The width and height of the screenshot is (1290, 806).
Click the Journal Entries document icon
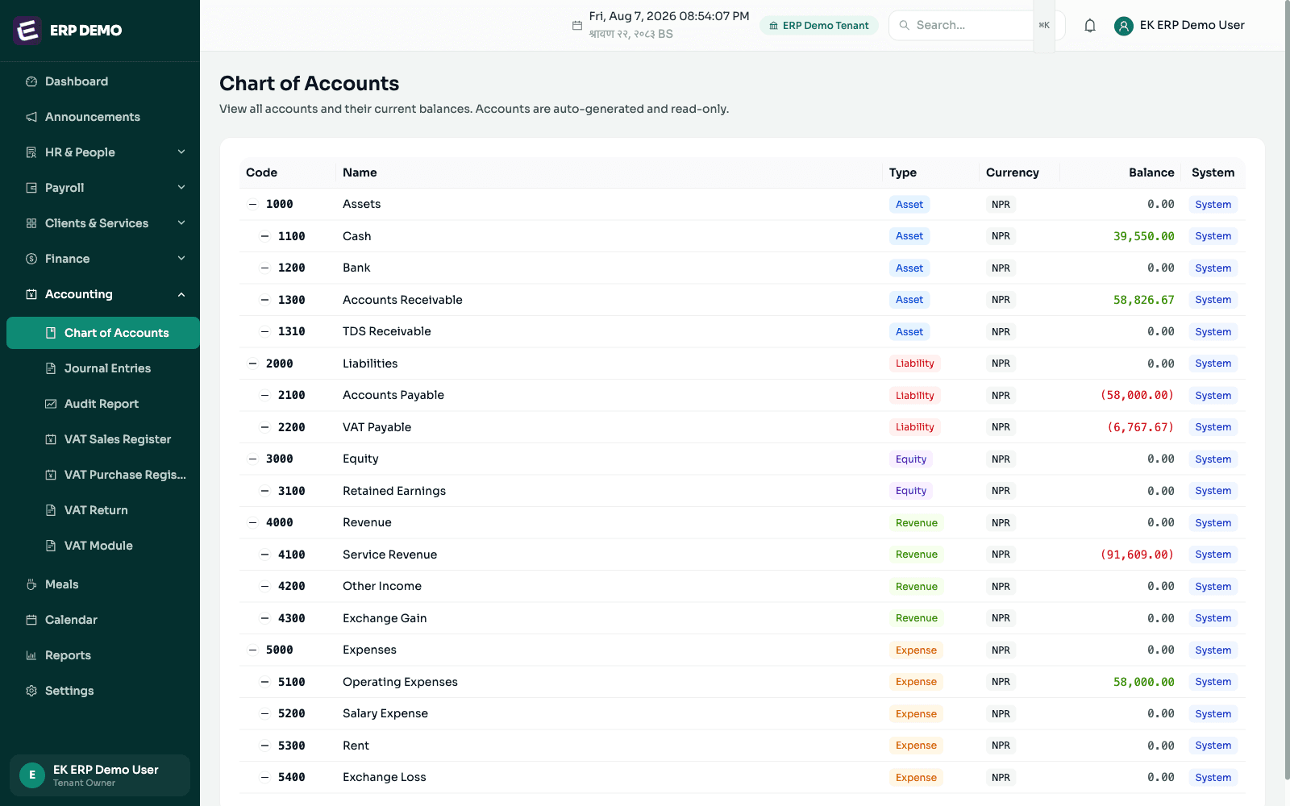pyautogui.click(x=51, y=368)
